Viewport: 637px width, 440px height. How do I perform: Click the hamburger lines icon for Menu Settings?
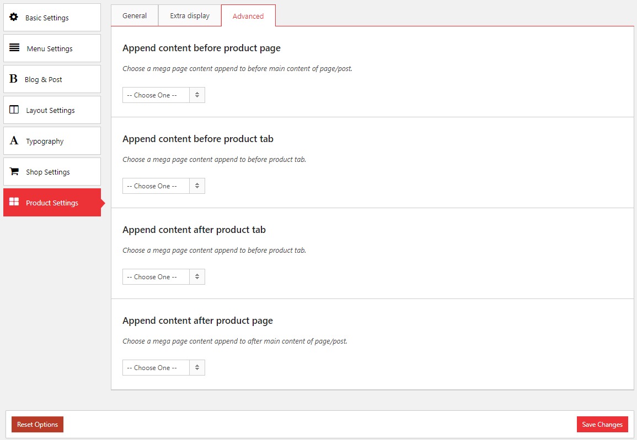pyautogui.click(x=14, y=48)
